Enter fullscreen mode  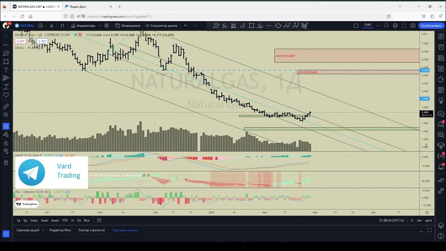point(404,25)
